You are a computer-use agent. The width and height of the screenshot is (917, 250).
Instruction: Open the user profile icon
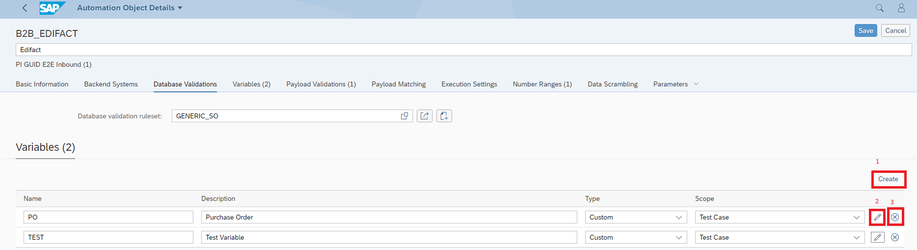click(901, 8)
